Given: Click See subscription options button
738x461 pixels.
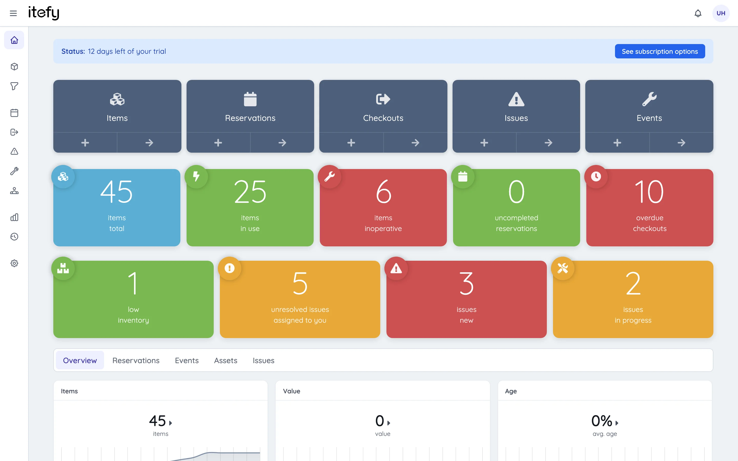Looking at the screenshot, I should [x=660, y=51].
